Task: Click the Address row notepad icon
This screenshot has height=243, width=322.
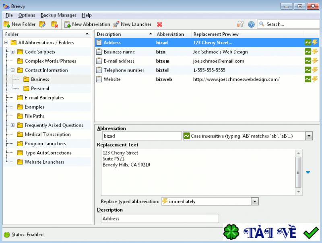Action: click(99, 43)
